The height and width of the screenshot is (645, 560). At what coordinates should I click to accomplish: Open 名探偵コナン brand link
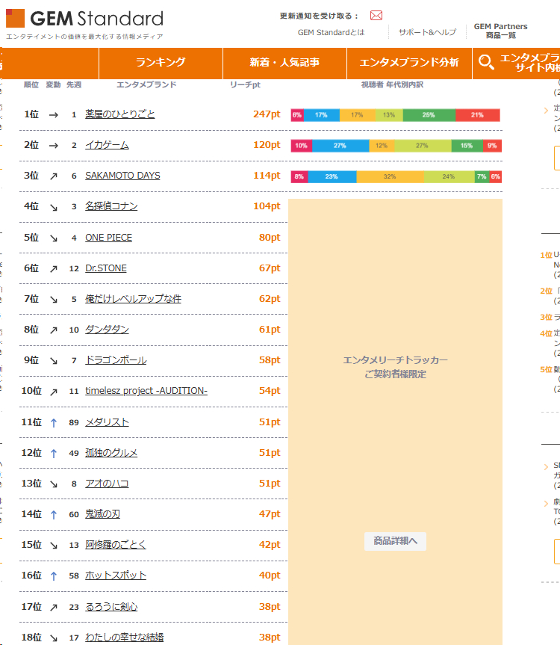pyautogui.click(x=111, y=206)
